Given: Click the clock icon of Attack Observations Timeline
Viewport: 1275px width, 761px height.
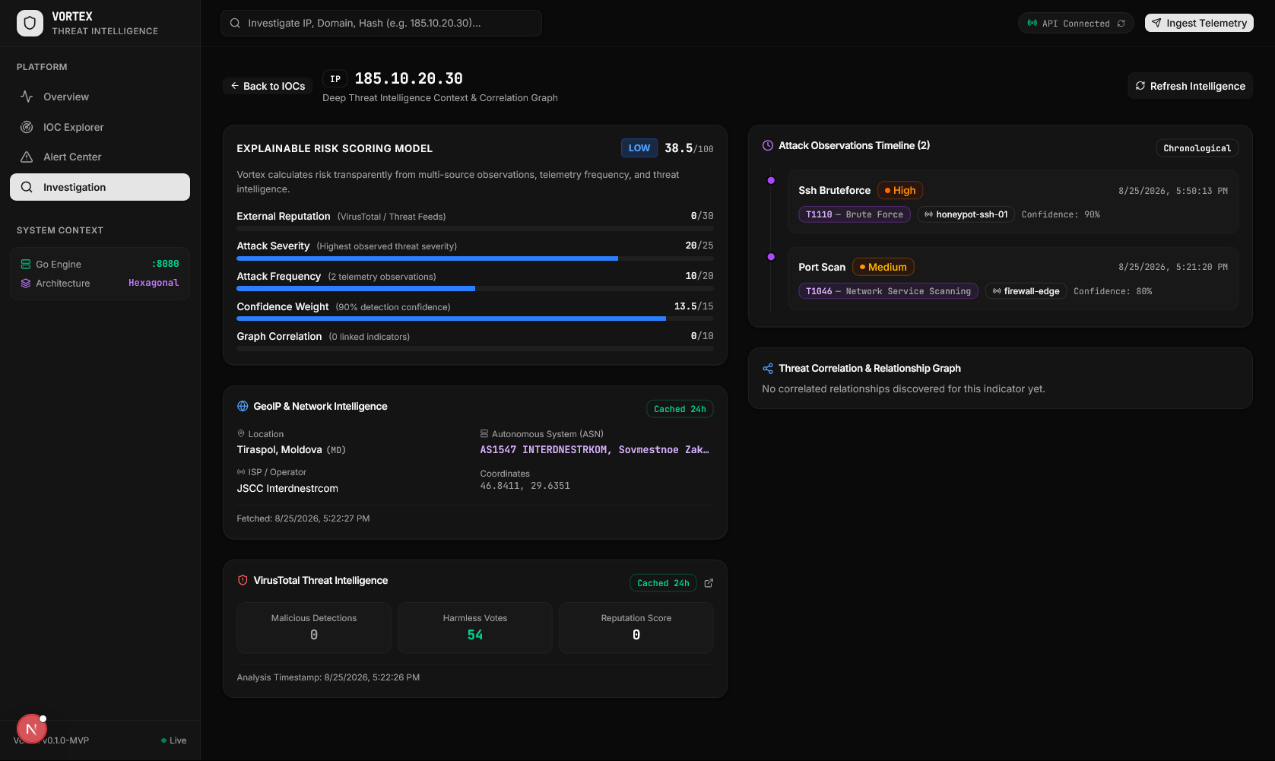Looking at the screenshot, I should (x=768, y=145).
